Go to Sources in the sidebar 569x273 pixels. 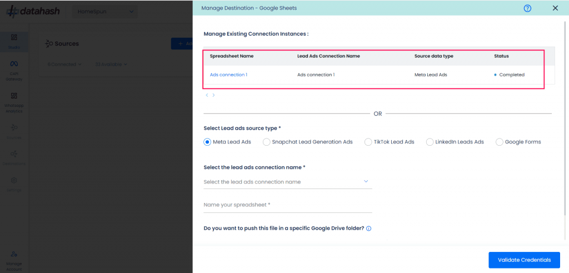point(14,132)
